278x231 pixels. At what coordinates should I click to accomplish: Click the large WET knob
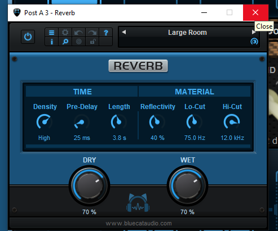(187, 185)
